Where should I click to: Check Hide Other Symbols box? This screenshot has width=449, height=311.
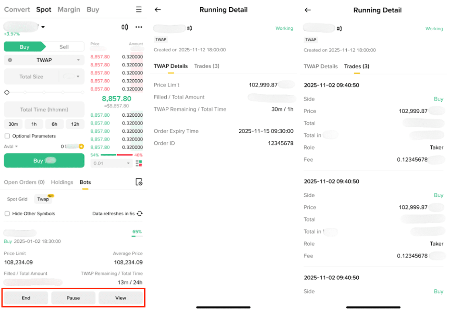click(x=7, y=214)
